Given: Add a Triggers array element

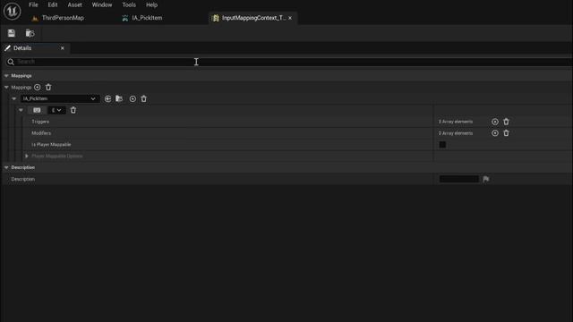Looking at the screenshot, I should click(495, 122).
